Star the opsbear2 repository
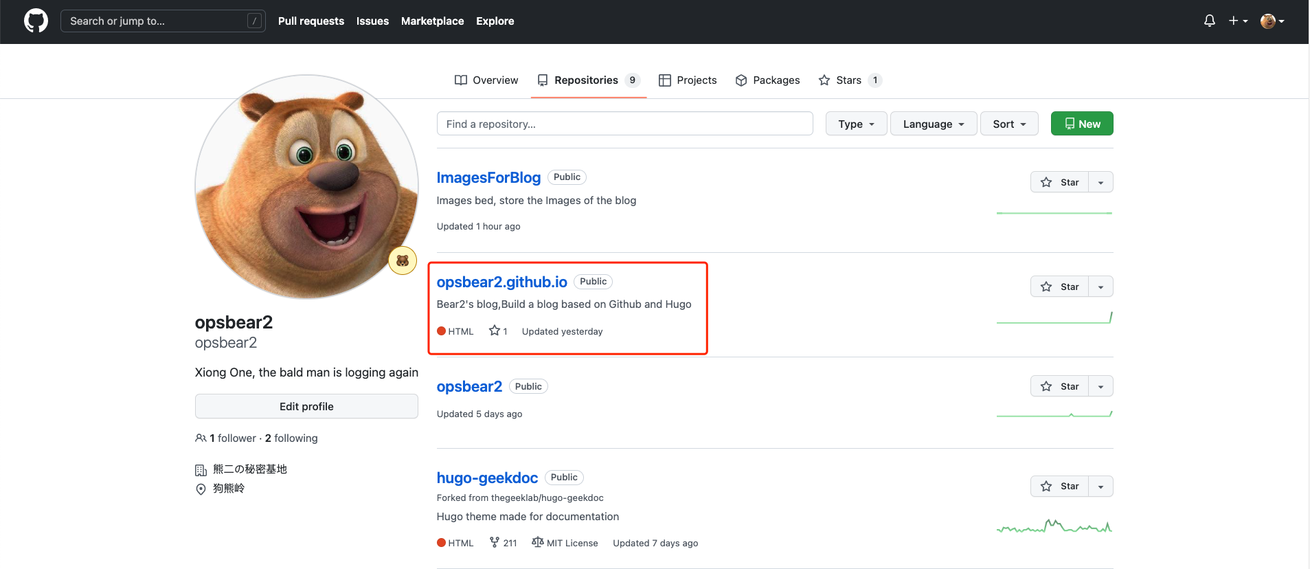This screenshot has height=569, width=1310. click(x=1059, y=386)
